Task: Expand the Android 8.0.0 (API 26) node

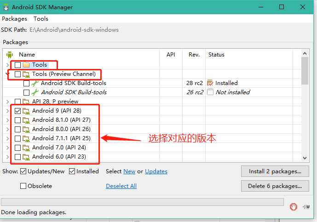Action: click(8, 129)
